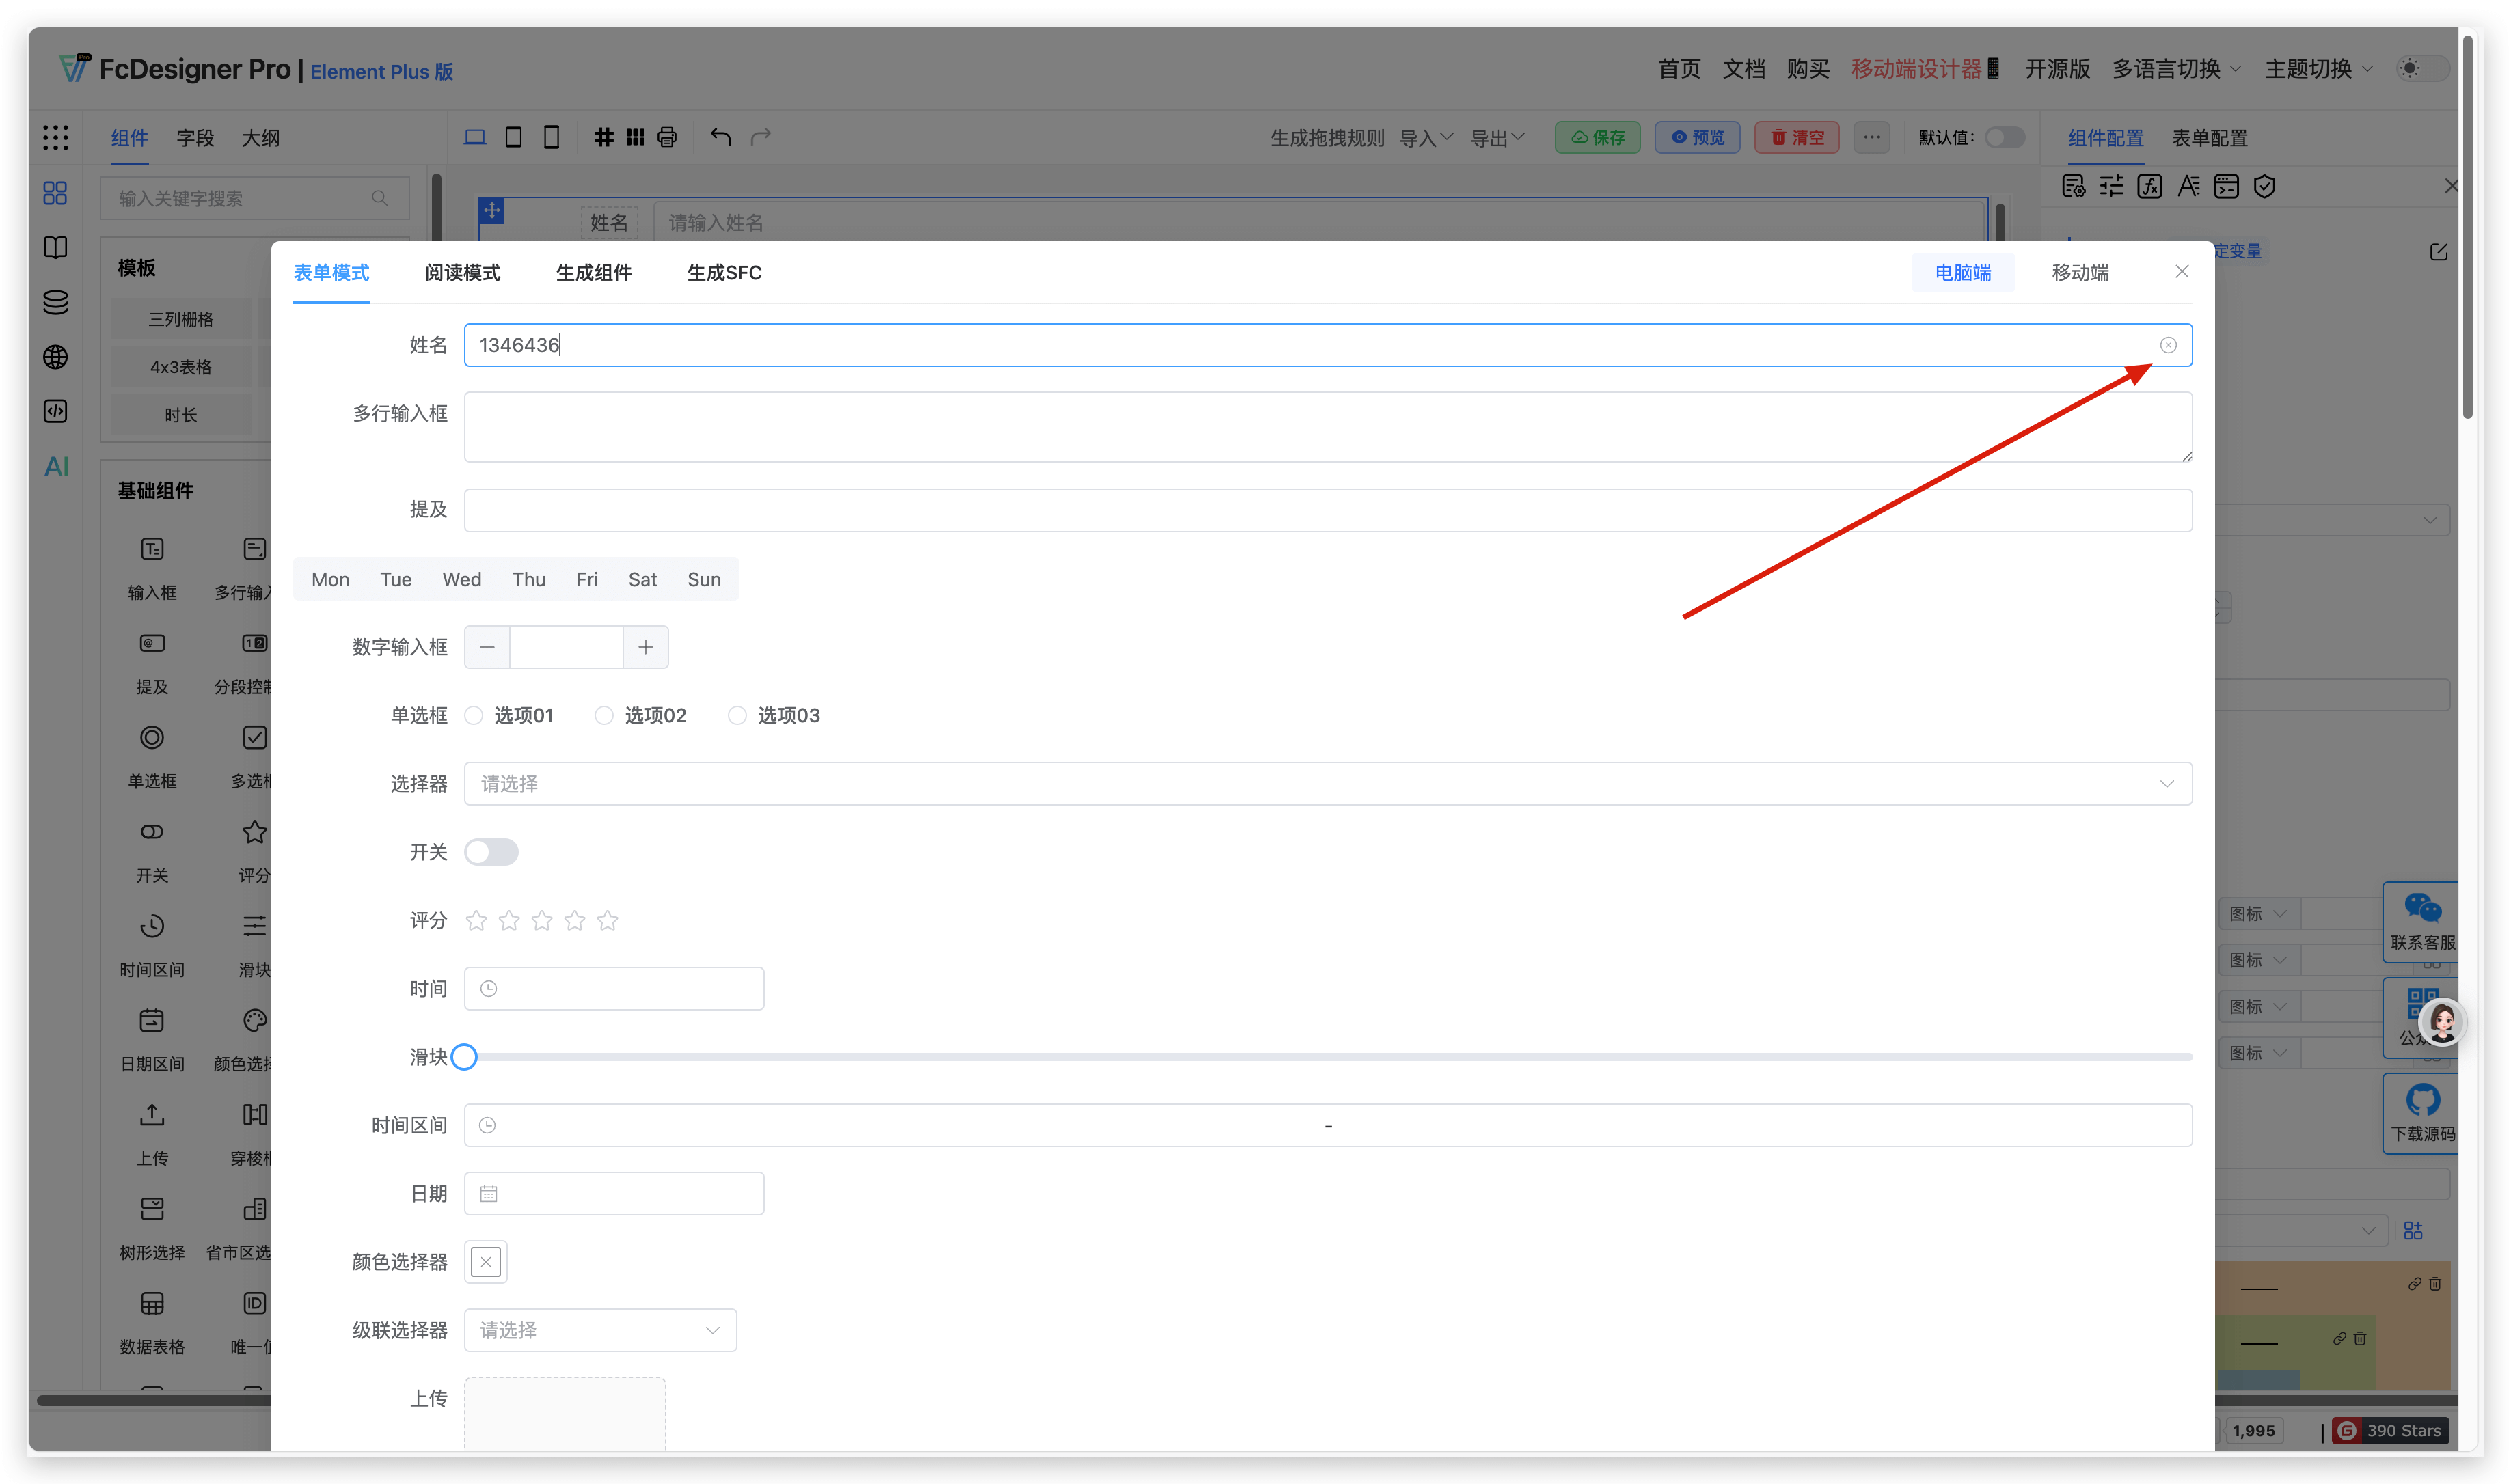Select the mobile phone device view icon

(x=551, y=137)
